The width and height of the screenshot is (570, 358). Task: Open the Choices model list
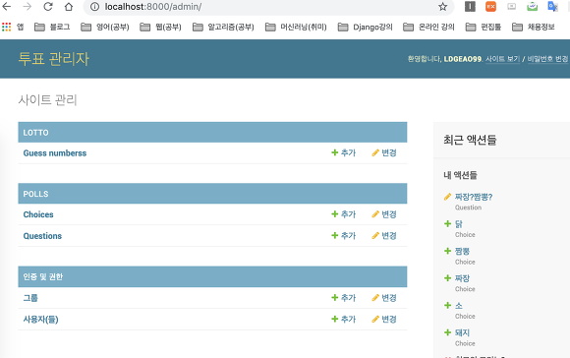coord(38,214)
